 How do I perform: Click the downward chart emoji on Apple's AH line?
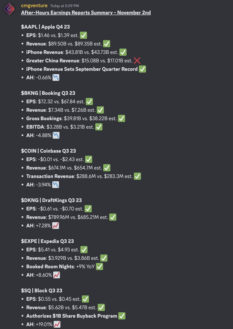pos(56,78)
